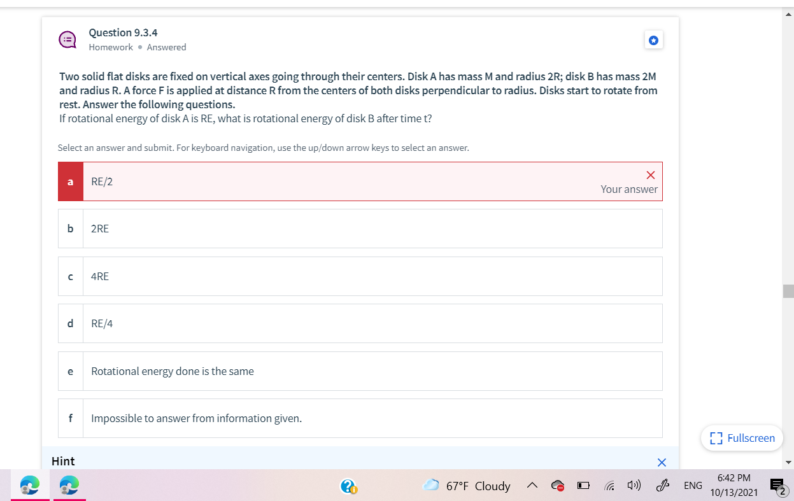
Task: Select answer option b 2RE
Action: 360,229
